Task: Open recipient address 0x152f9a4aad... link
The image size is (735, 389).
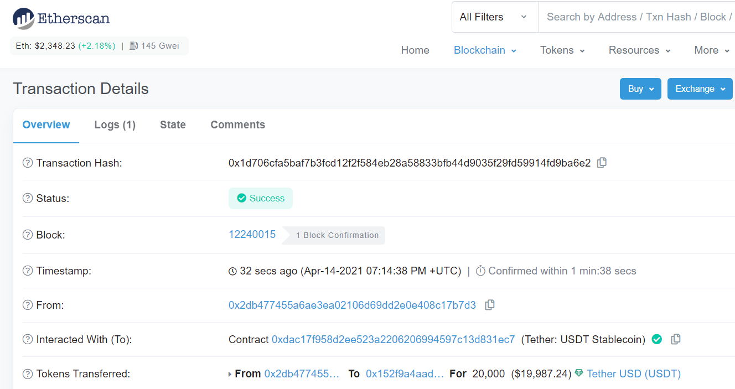Action: coord(405,374)
